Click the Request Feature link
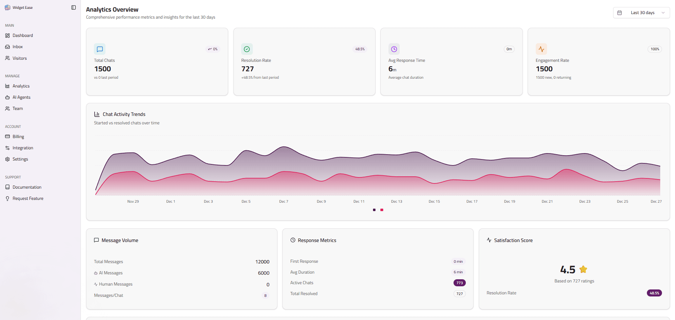This screenshot has height=320, width=675. (28, 198)
